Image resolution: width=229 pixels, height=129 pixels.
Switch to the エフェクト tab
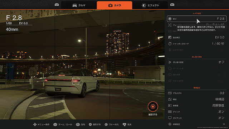click(150, 5)
